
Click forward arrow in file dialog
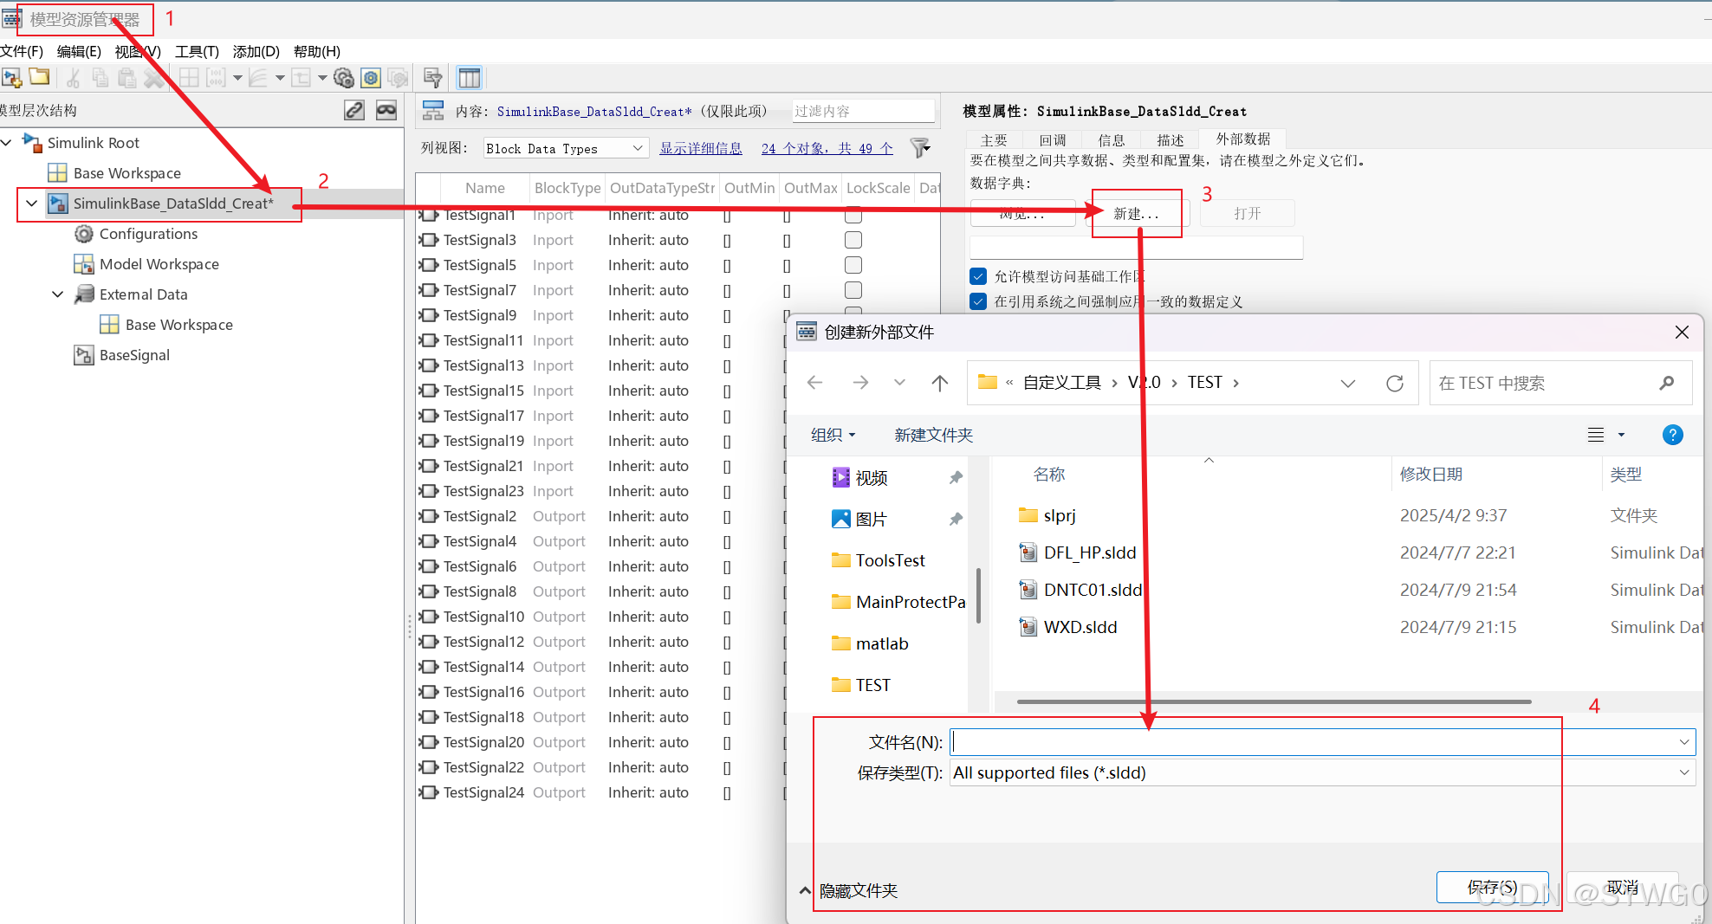pos(859,383)
